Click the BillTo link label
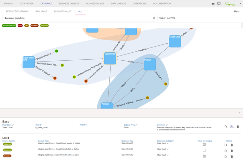Image resolution: width=243 pixels, height=162 pixels. [133, 89]
